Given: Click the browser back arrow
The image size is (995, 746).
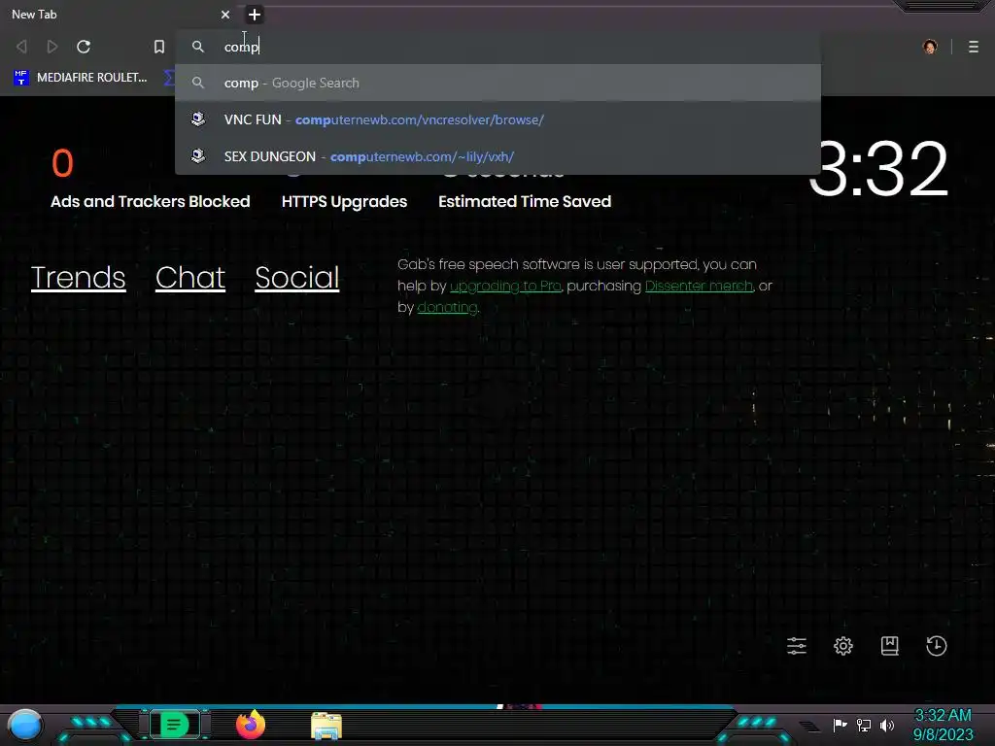Looking at the screenshot, I should tap(21, 47).
